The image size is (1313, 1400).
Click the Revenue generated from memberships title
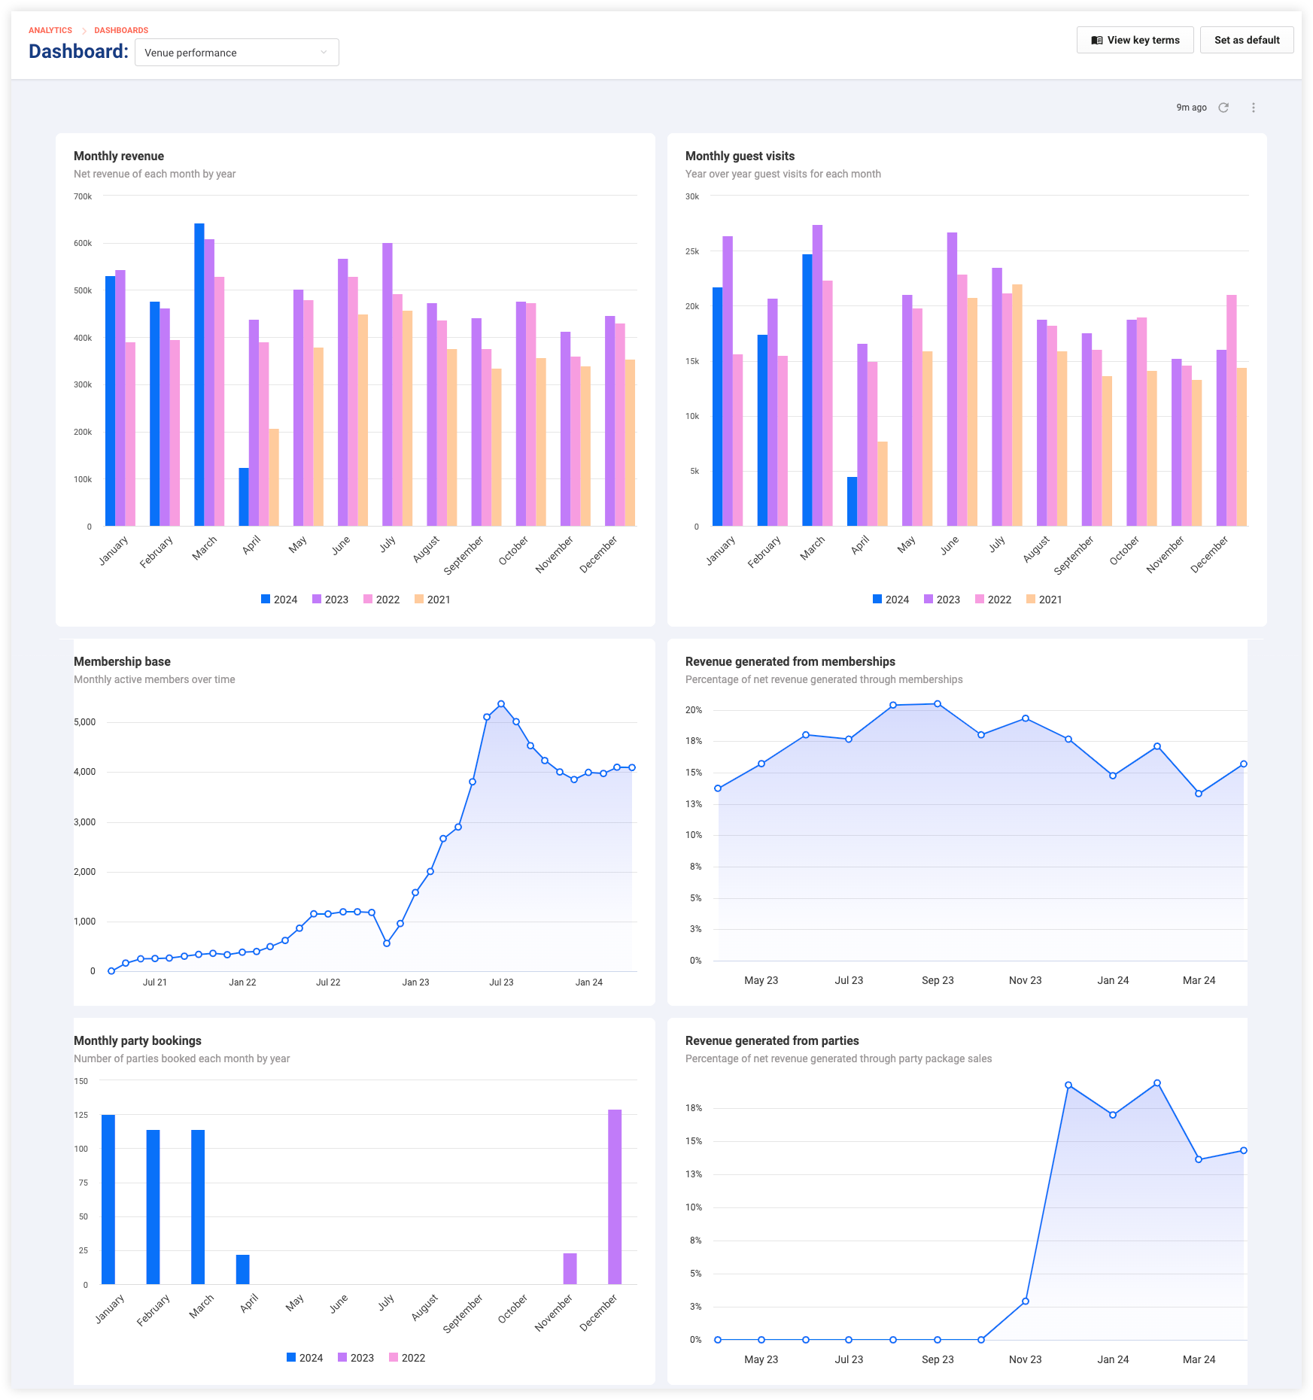point(790,661)
